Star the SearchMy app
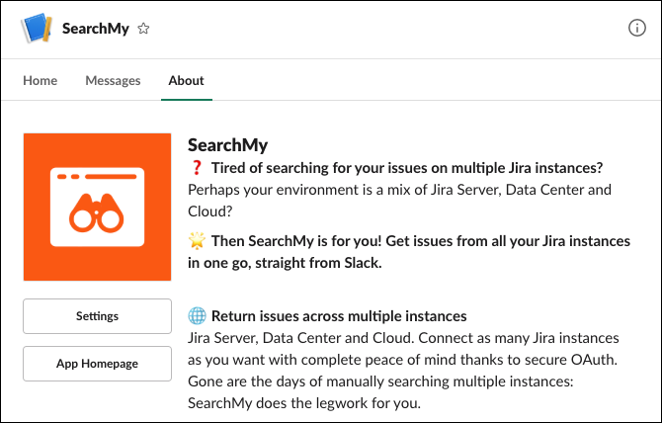The height and width of the screenshot is (423, 662). pyautogui.click(x=143, y=29)
